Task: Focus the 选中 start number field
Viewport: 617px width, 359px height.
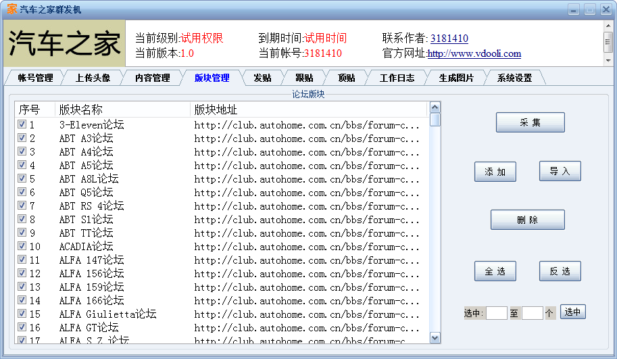Action: click(497, 313)
